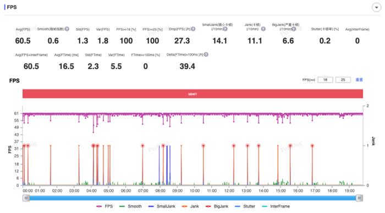Click the BigJank value 6.6
This screenshot has height=213, width=385.
pos(288,41)
